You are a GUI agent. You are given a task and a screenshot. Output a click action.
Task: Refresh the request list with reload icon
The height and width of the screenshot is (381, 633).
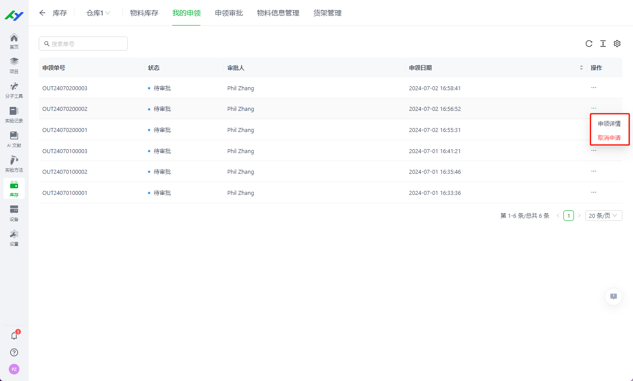[x=589, y=44]
